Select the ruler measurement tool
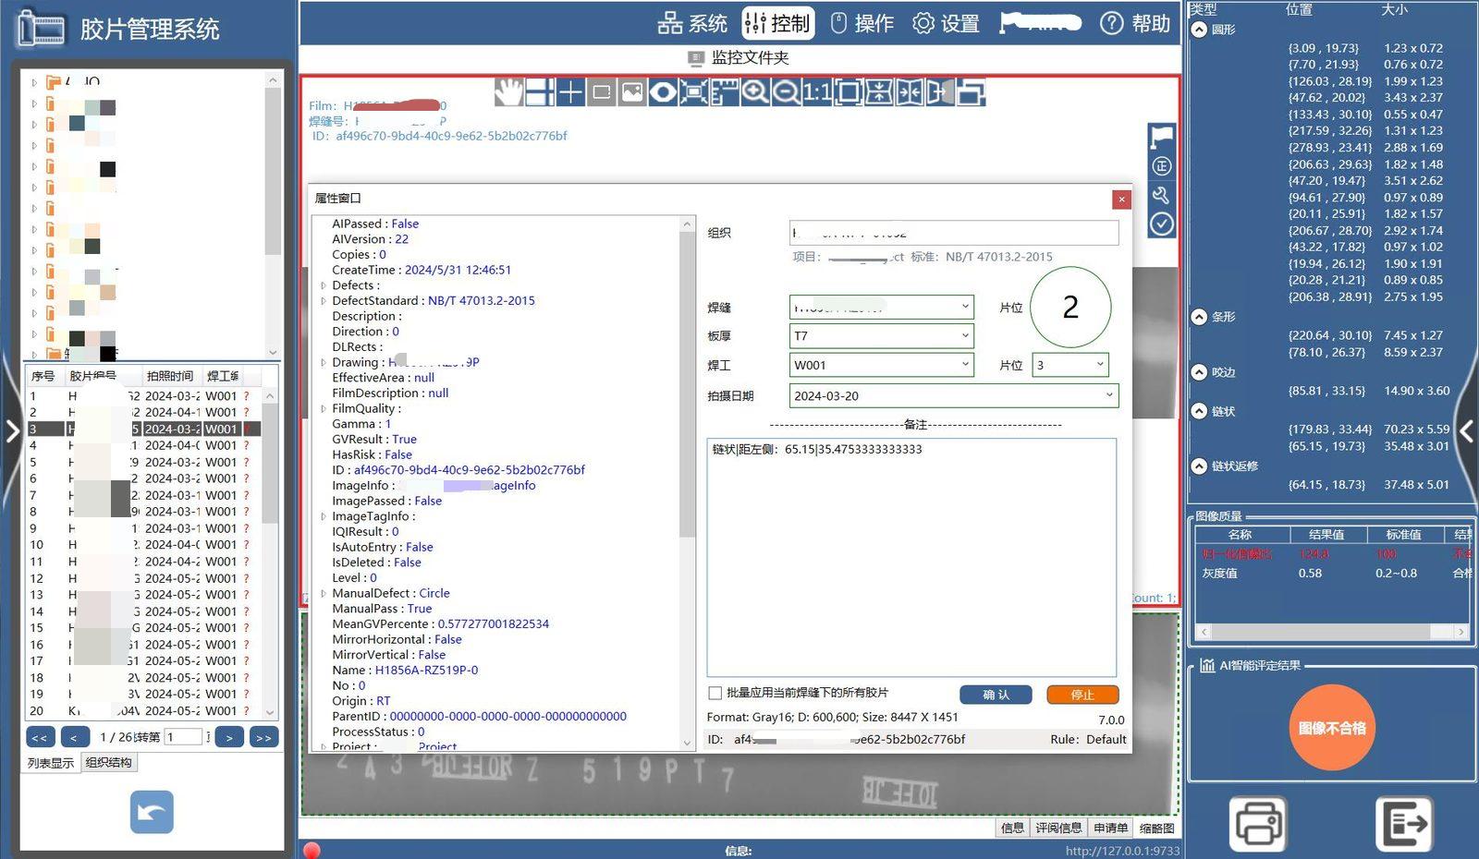The width and height of the screenshot is (1479, 859). pos(725,92)
